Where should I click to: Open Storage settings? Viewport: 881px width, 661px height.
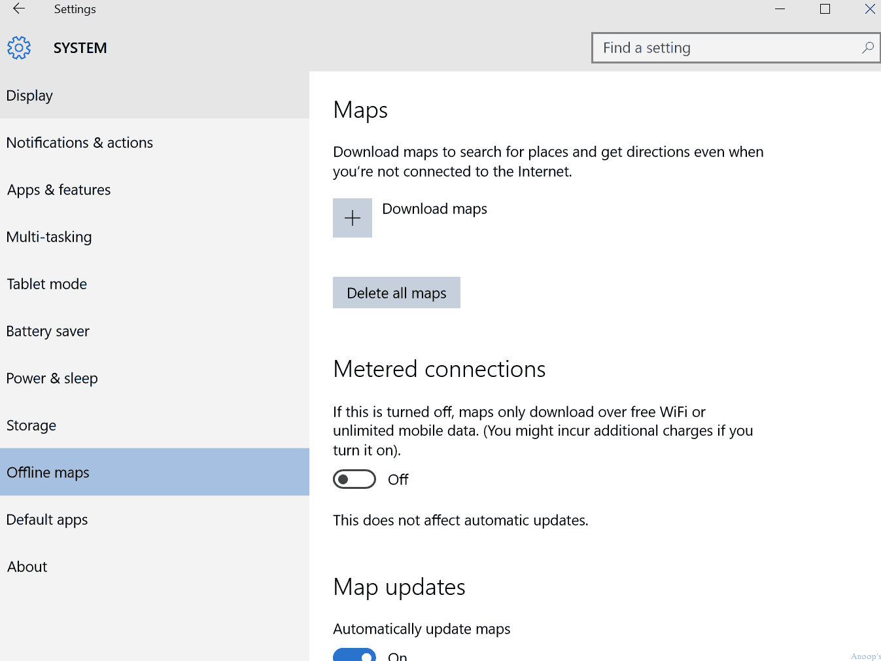[x=154, y=425]
